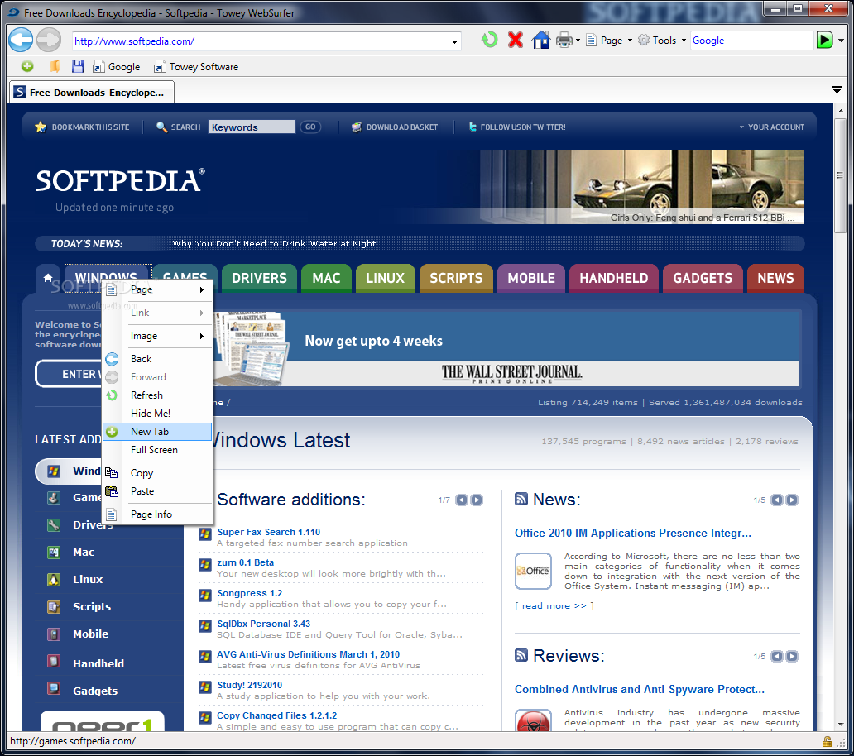Expand Your Account dropdown
This screenshot has height=756, width=854.
(772, 127)
